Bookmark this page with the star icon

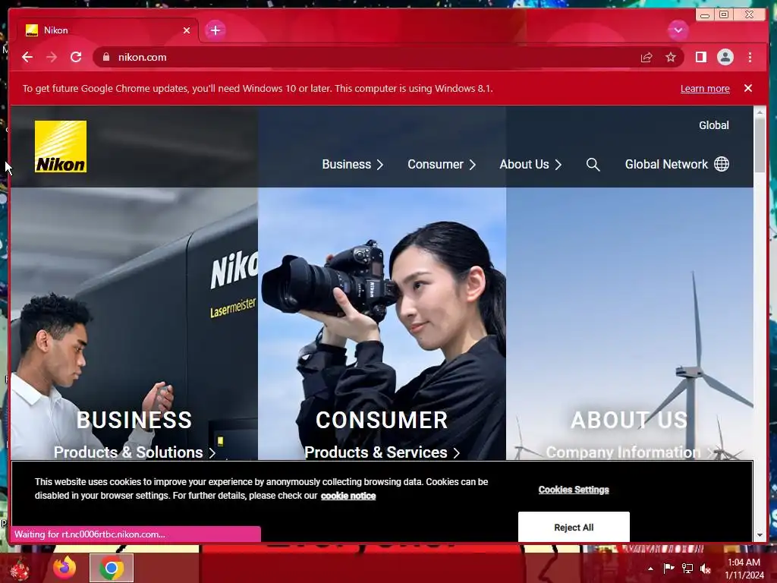pyautogui.click(x=671, y=57)
